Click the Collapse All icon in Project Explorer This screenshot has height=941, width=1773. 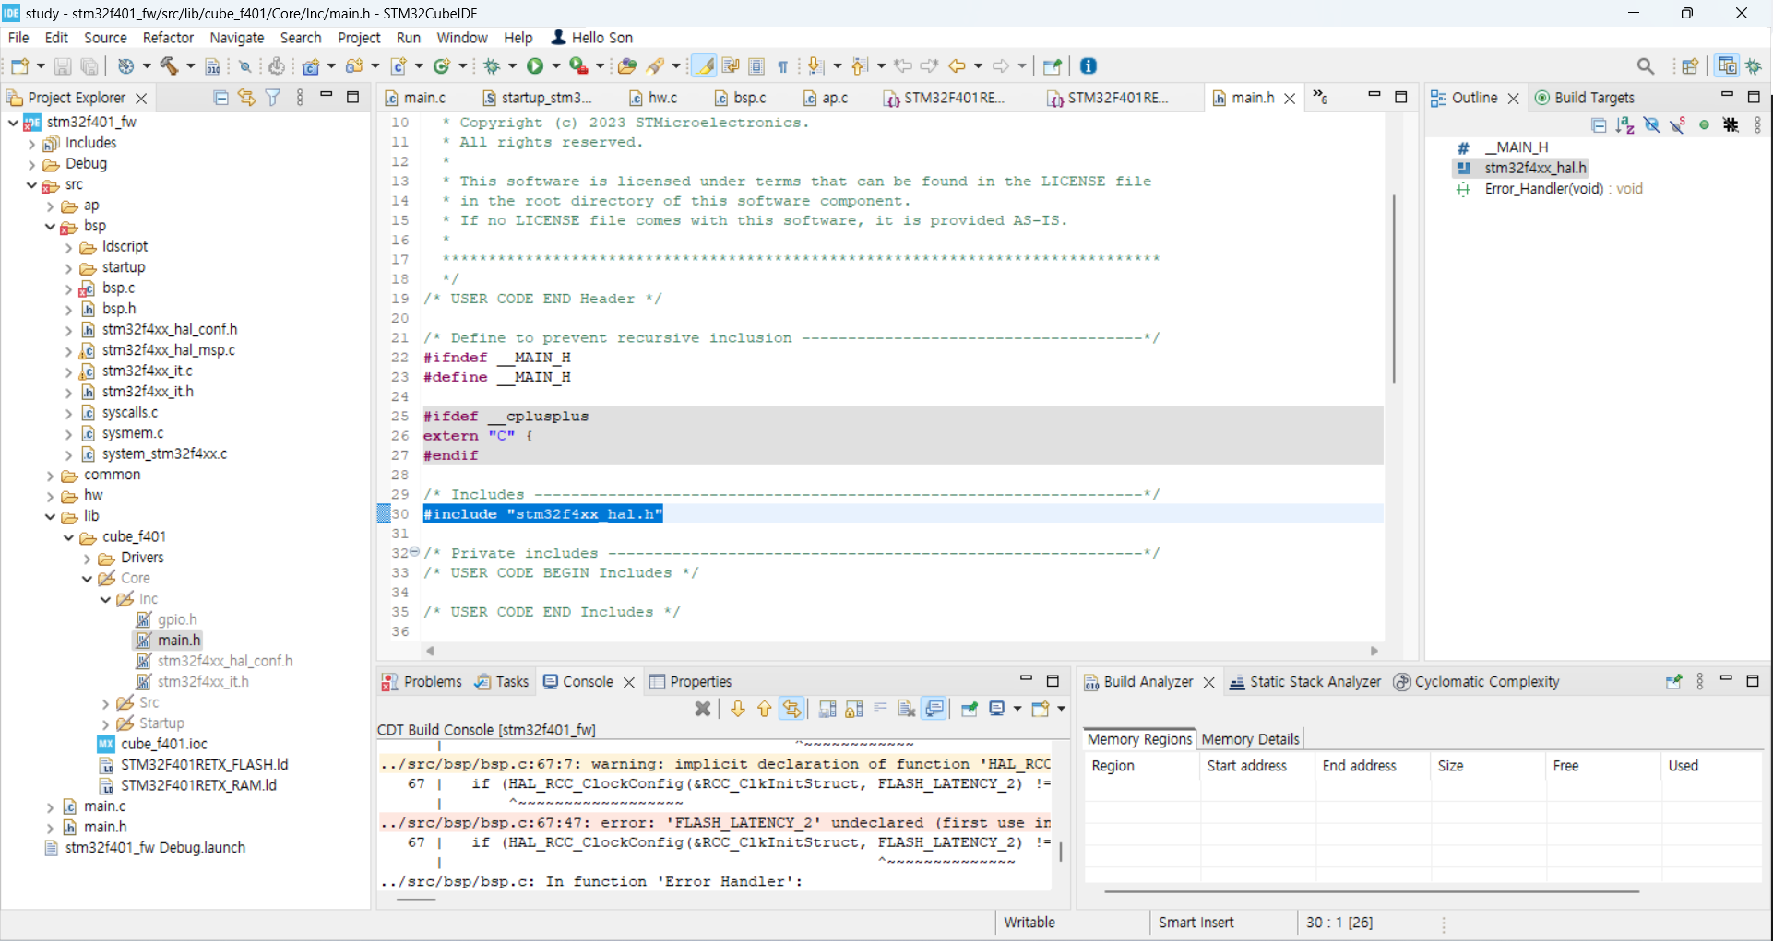(x=220, y=97)
